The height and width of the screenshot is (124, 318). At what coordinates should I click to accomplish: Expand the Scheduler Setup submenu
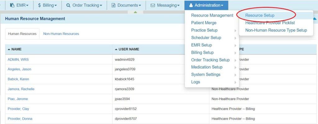(x=206, y=37)
